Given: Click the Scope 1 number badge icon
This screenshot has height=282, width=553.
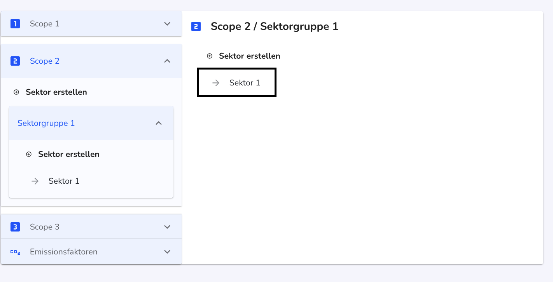Looking at the screenshot, I should 15,24.
